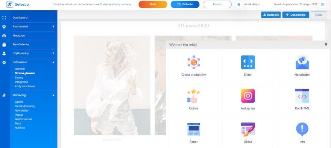This screenshot has width=331, height=148.
Task: Click the blue Płatności button
Action: (x=185, y=4)
